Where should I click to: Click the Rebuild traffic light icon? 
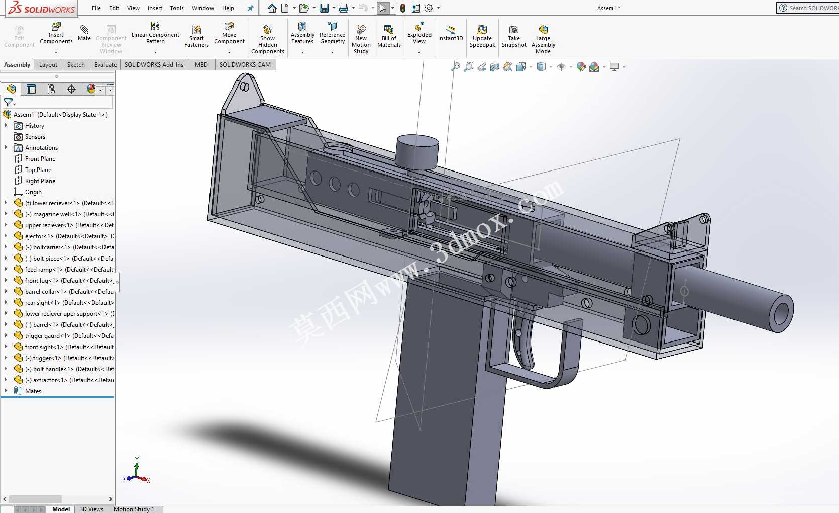pyautogui.click(x=403, y=8)
